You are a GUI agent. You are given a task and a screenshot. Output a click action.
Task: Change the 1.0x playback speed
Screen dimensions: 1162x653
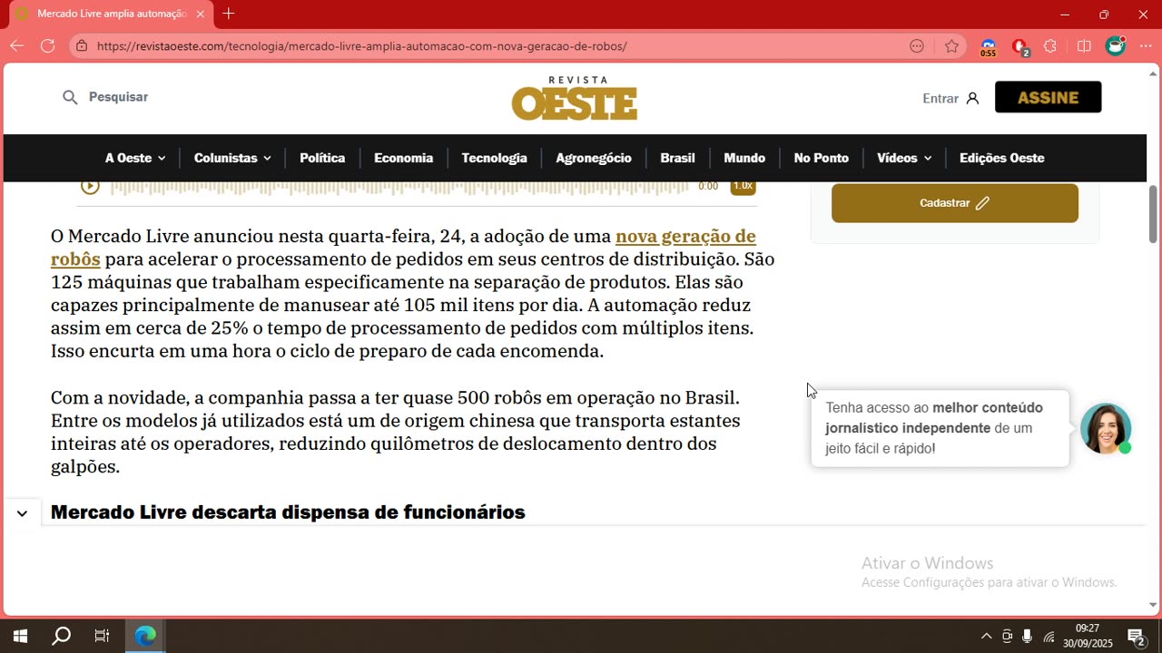coord(743,187)
